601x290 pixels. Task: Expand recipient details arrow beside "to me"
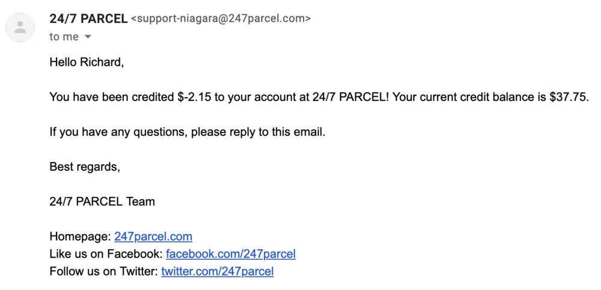click(x=88, y=37)
